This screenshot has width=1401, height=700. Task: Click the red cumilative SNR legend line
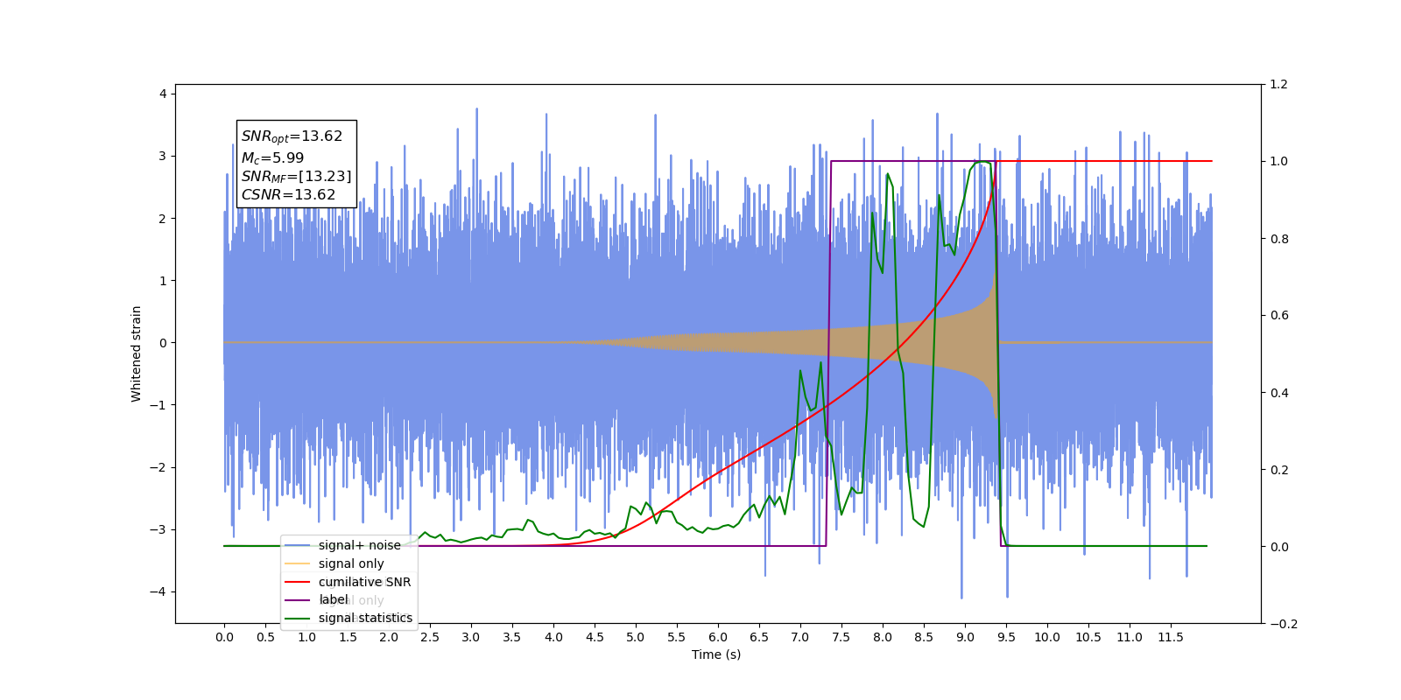pyautogui.click(x=298, y=582)
